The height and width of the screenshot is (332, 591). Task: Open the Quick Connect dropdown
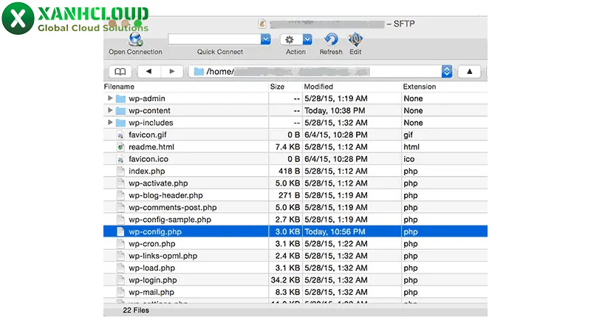click(266, 39)
